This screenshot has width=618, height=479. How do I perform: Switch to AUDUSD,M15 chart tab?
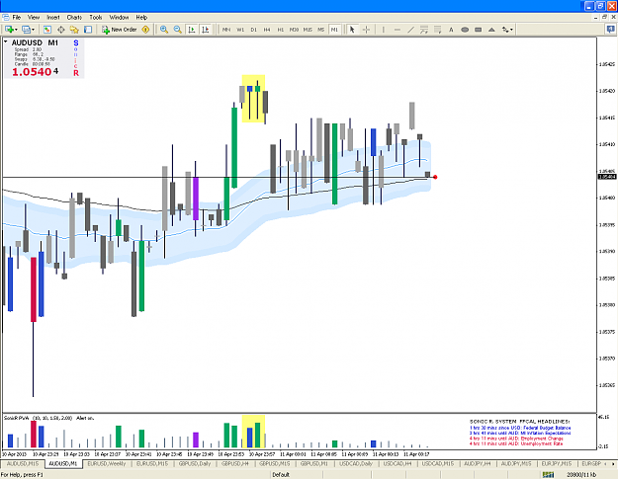point(23,464)
